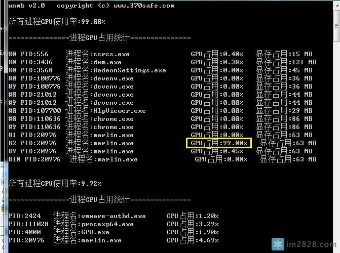Click the www.370safe.com copyright URL

click(x=144, y=6)
